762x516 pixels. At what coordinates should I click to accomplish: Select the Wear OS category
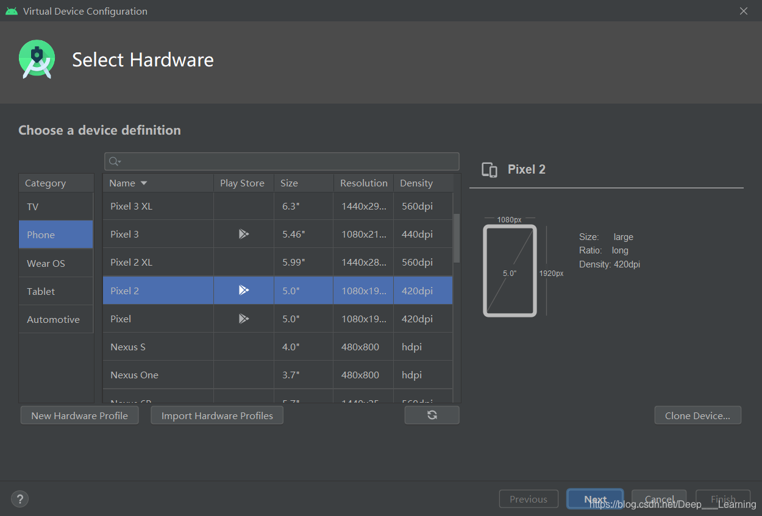pyautogui.click(x=56, y=263)
